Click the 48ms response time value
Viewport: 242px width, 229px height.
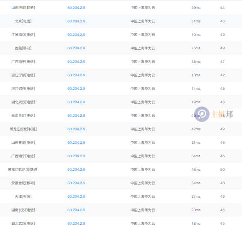pos(196,170)
